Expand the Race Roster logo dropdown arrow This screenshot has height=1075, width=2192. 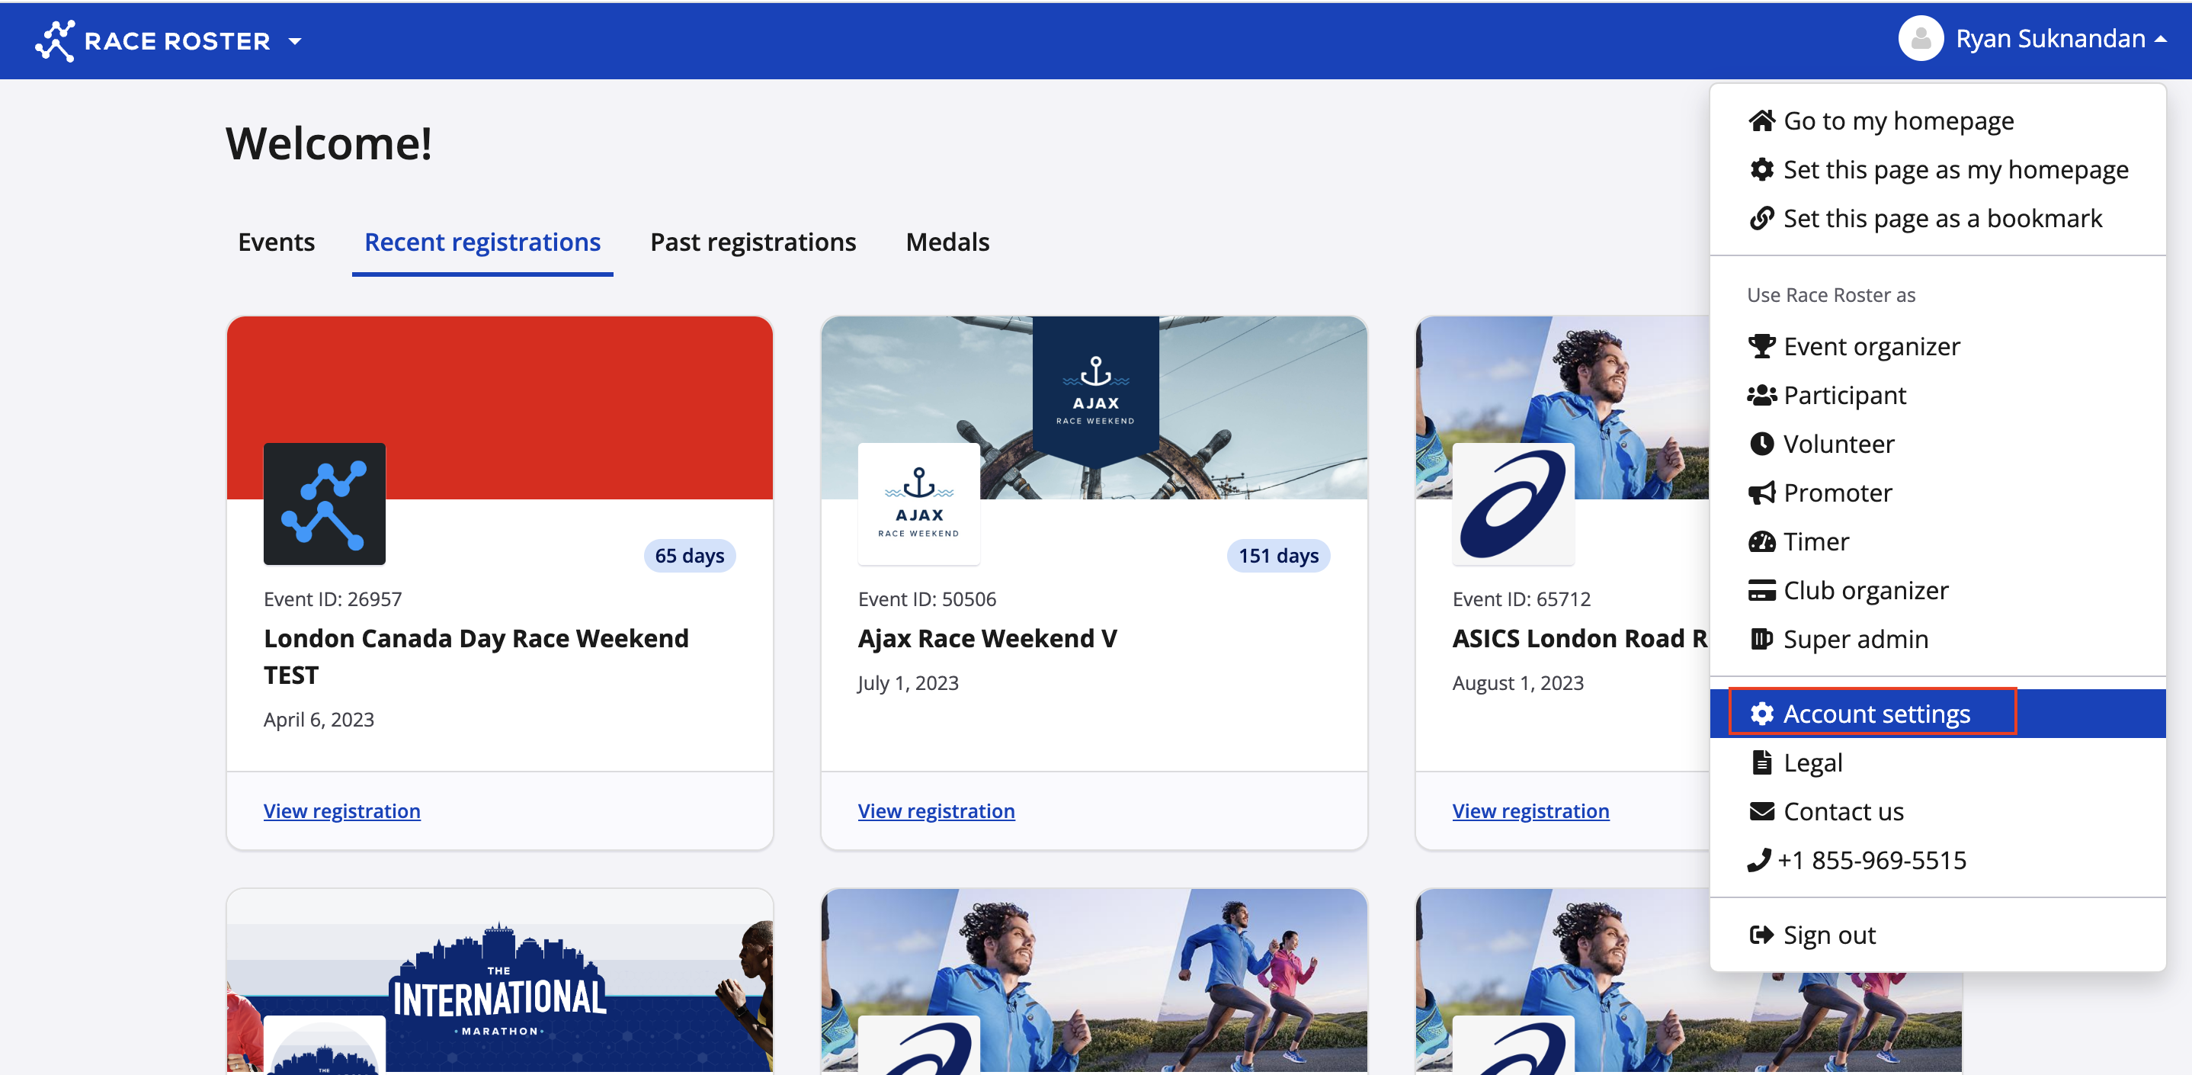coord(294,41)
